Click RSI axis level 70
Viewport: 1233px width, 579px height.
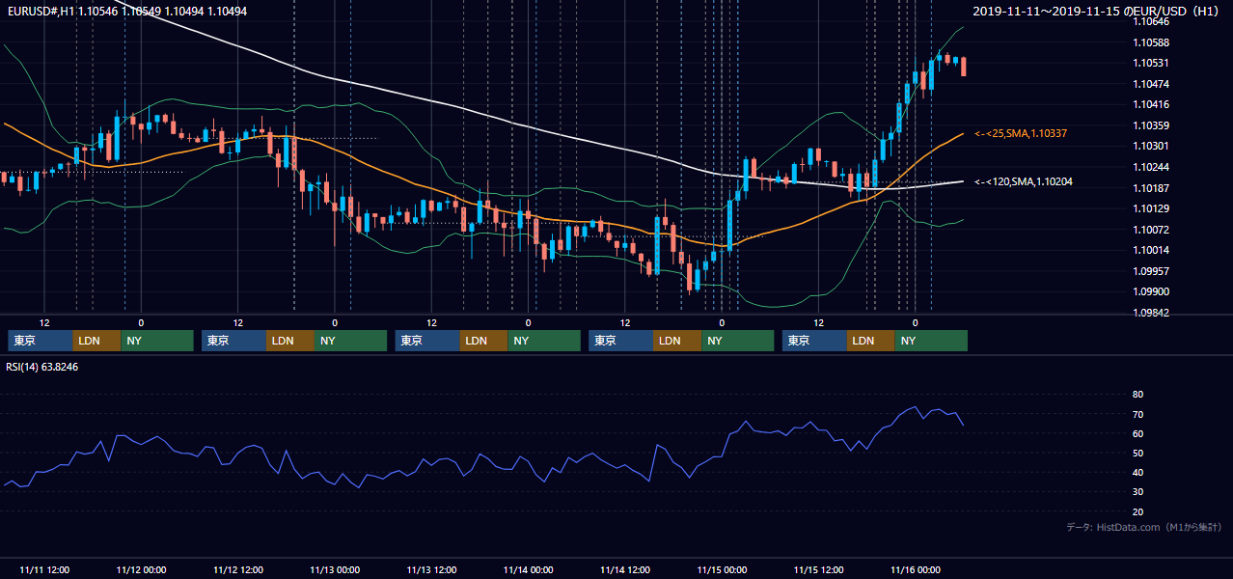[1137, 414]
